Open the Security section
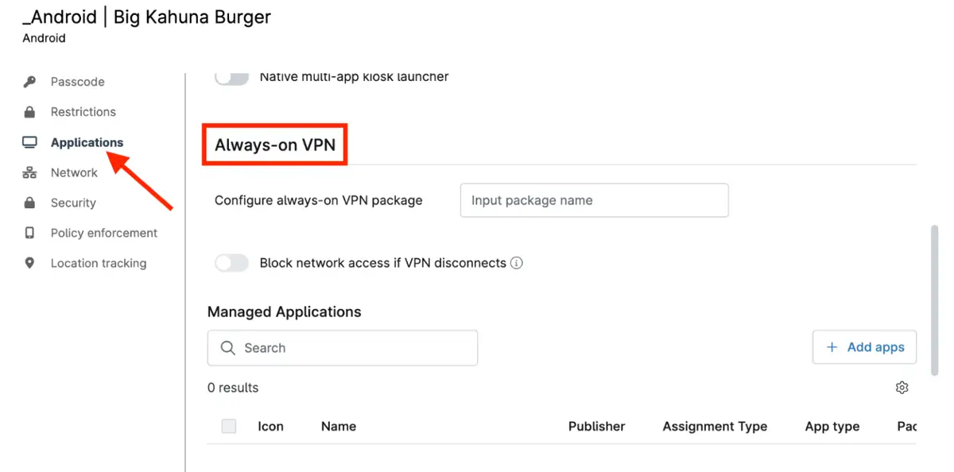This screenshot has width=954, height=472. click(73, 203)
